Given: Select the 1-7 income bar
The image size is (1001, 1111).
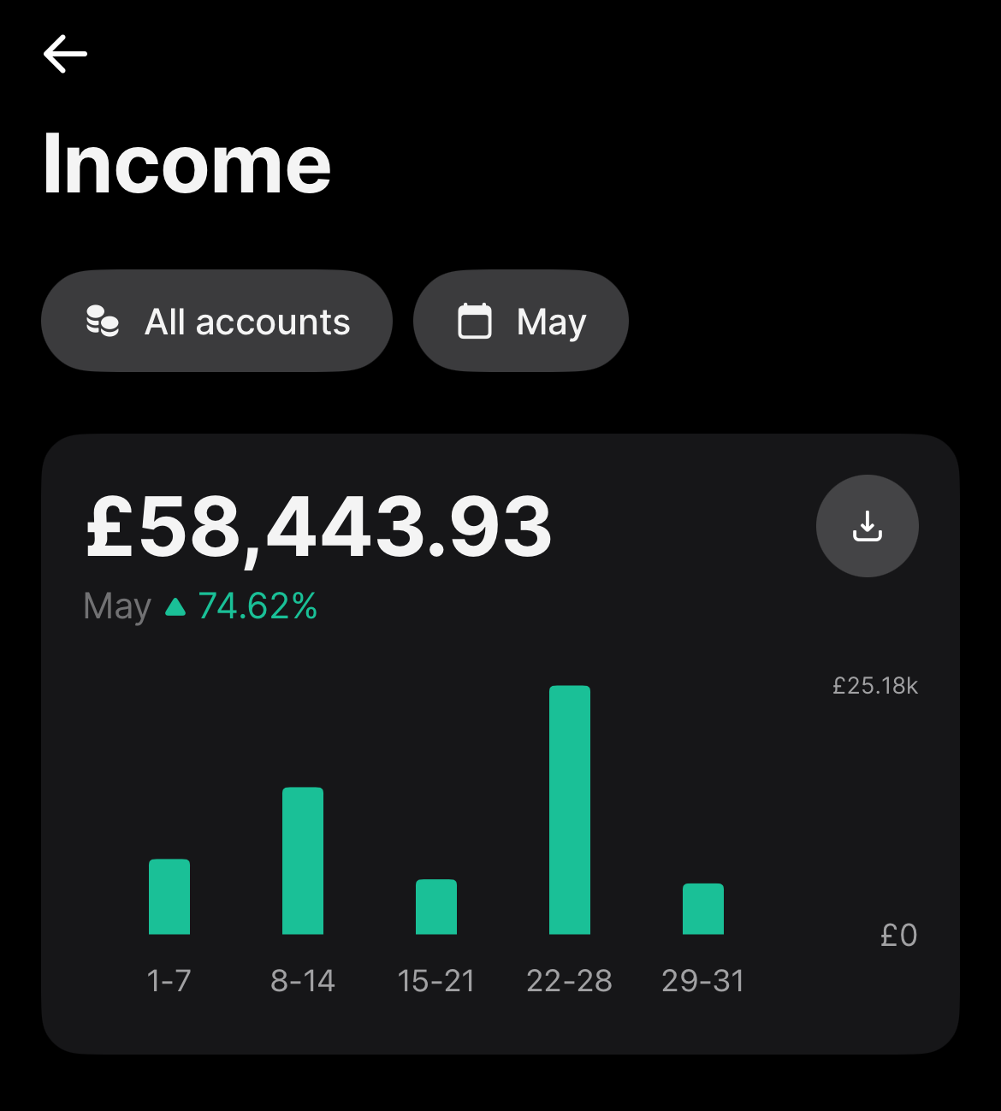Looking at the screenshot, I should [x=169, y=896].
